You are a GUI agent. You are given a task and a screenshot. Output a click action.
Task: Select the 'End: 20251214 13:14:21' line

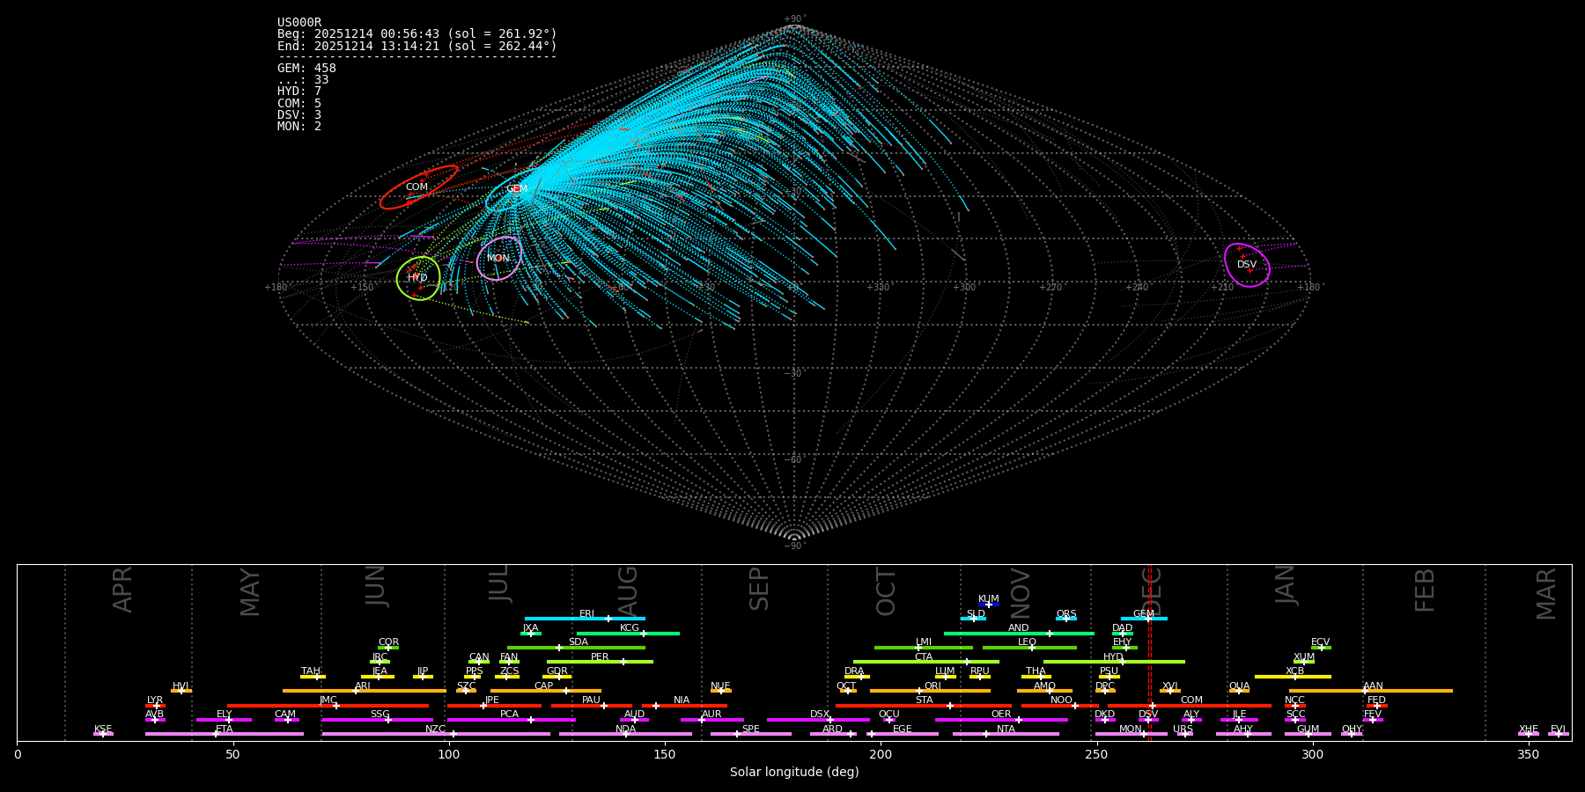(417, 46)
